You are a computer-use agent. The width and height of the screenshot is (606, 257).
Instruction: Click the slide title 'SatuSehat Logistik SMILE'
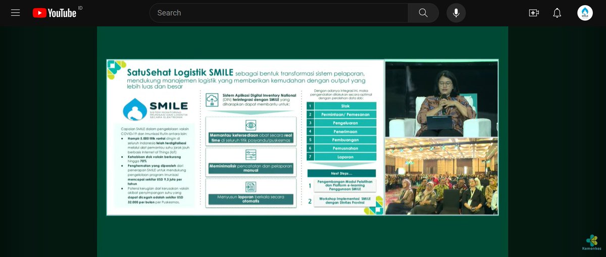click(x=180, y=72)
